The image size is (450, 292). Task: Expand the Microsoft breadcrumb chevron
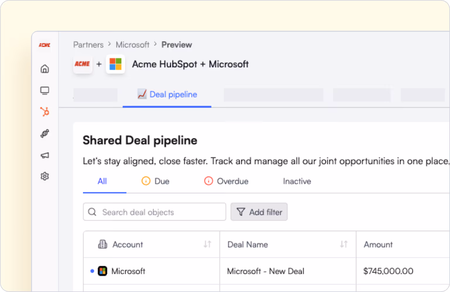(x=155, y=45)
